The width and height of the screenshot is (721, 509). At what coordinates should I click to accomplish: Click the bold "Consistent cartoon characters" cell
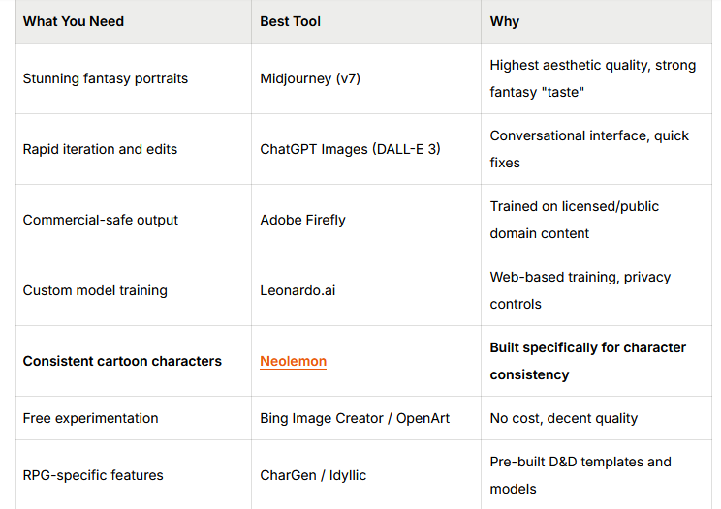click(x=122, y=361)
